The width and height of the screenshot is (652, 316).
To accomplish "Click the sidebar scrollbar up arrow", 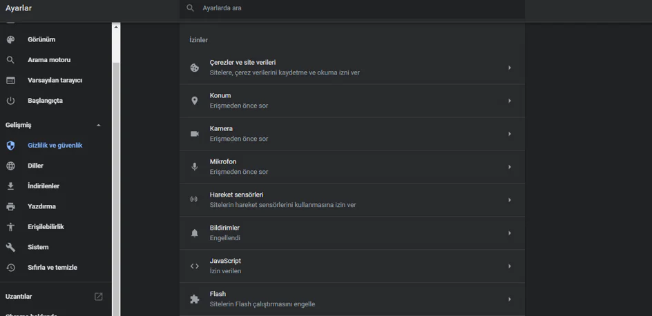I will 116,27.
